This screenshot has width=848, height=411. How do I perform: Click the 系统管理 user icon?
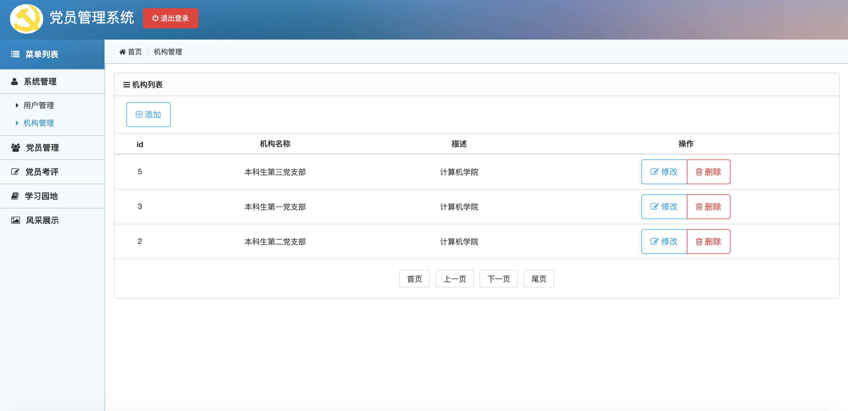(x=14, y=81)
